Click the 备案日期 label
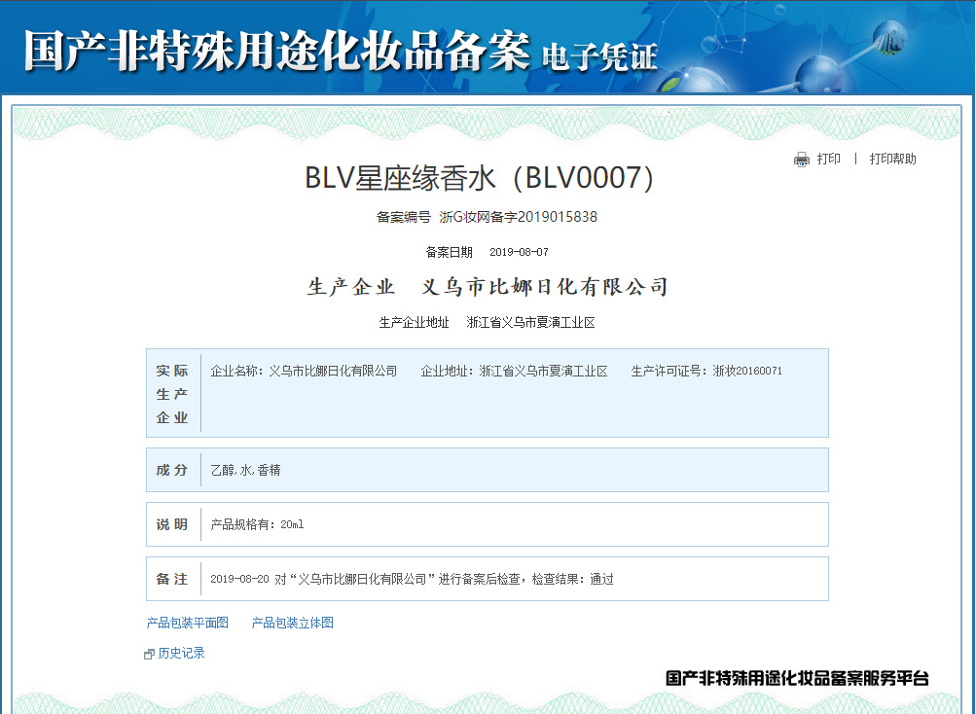Screen dimensions: 976x714 coord(450,252)
